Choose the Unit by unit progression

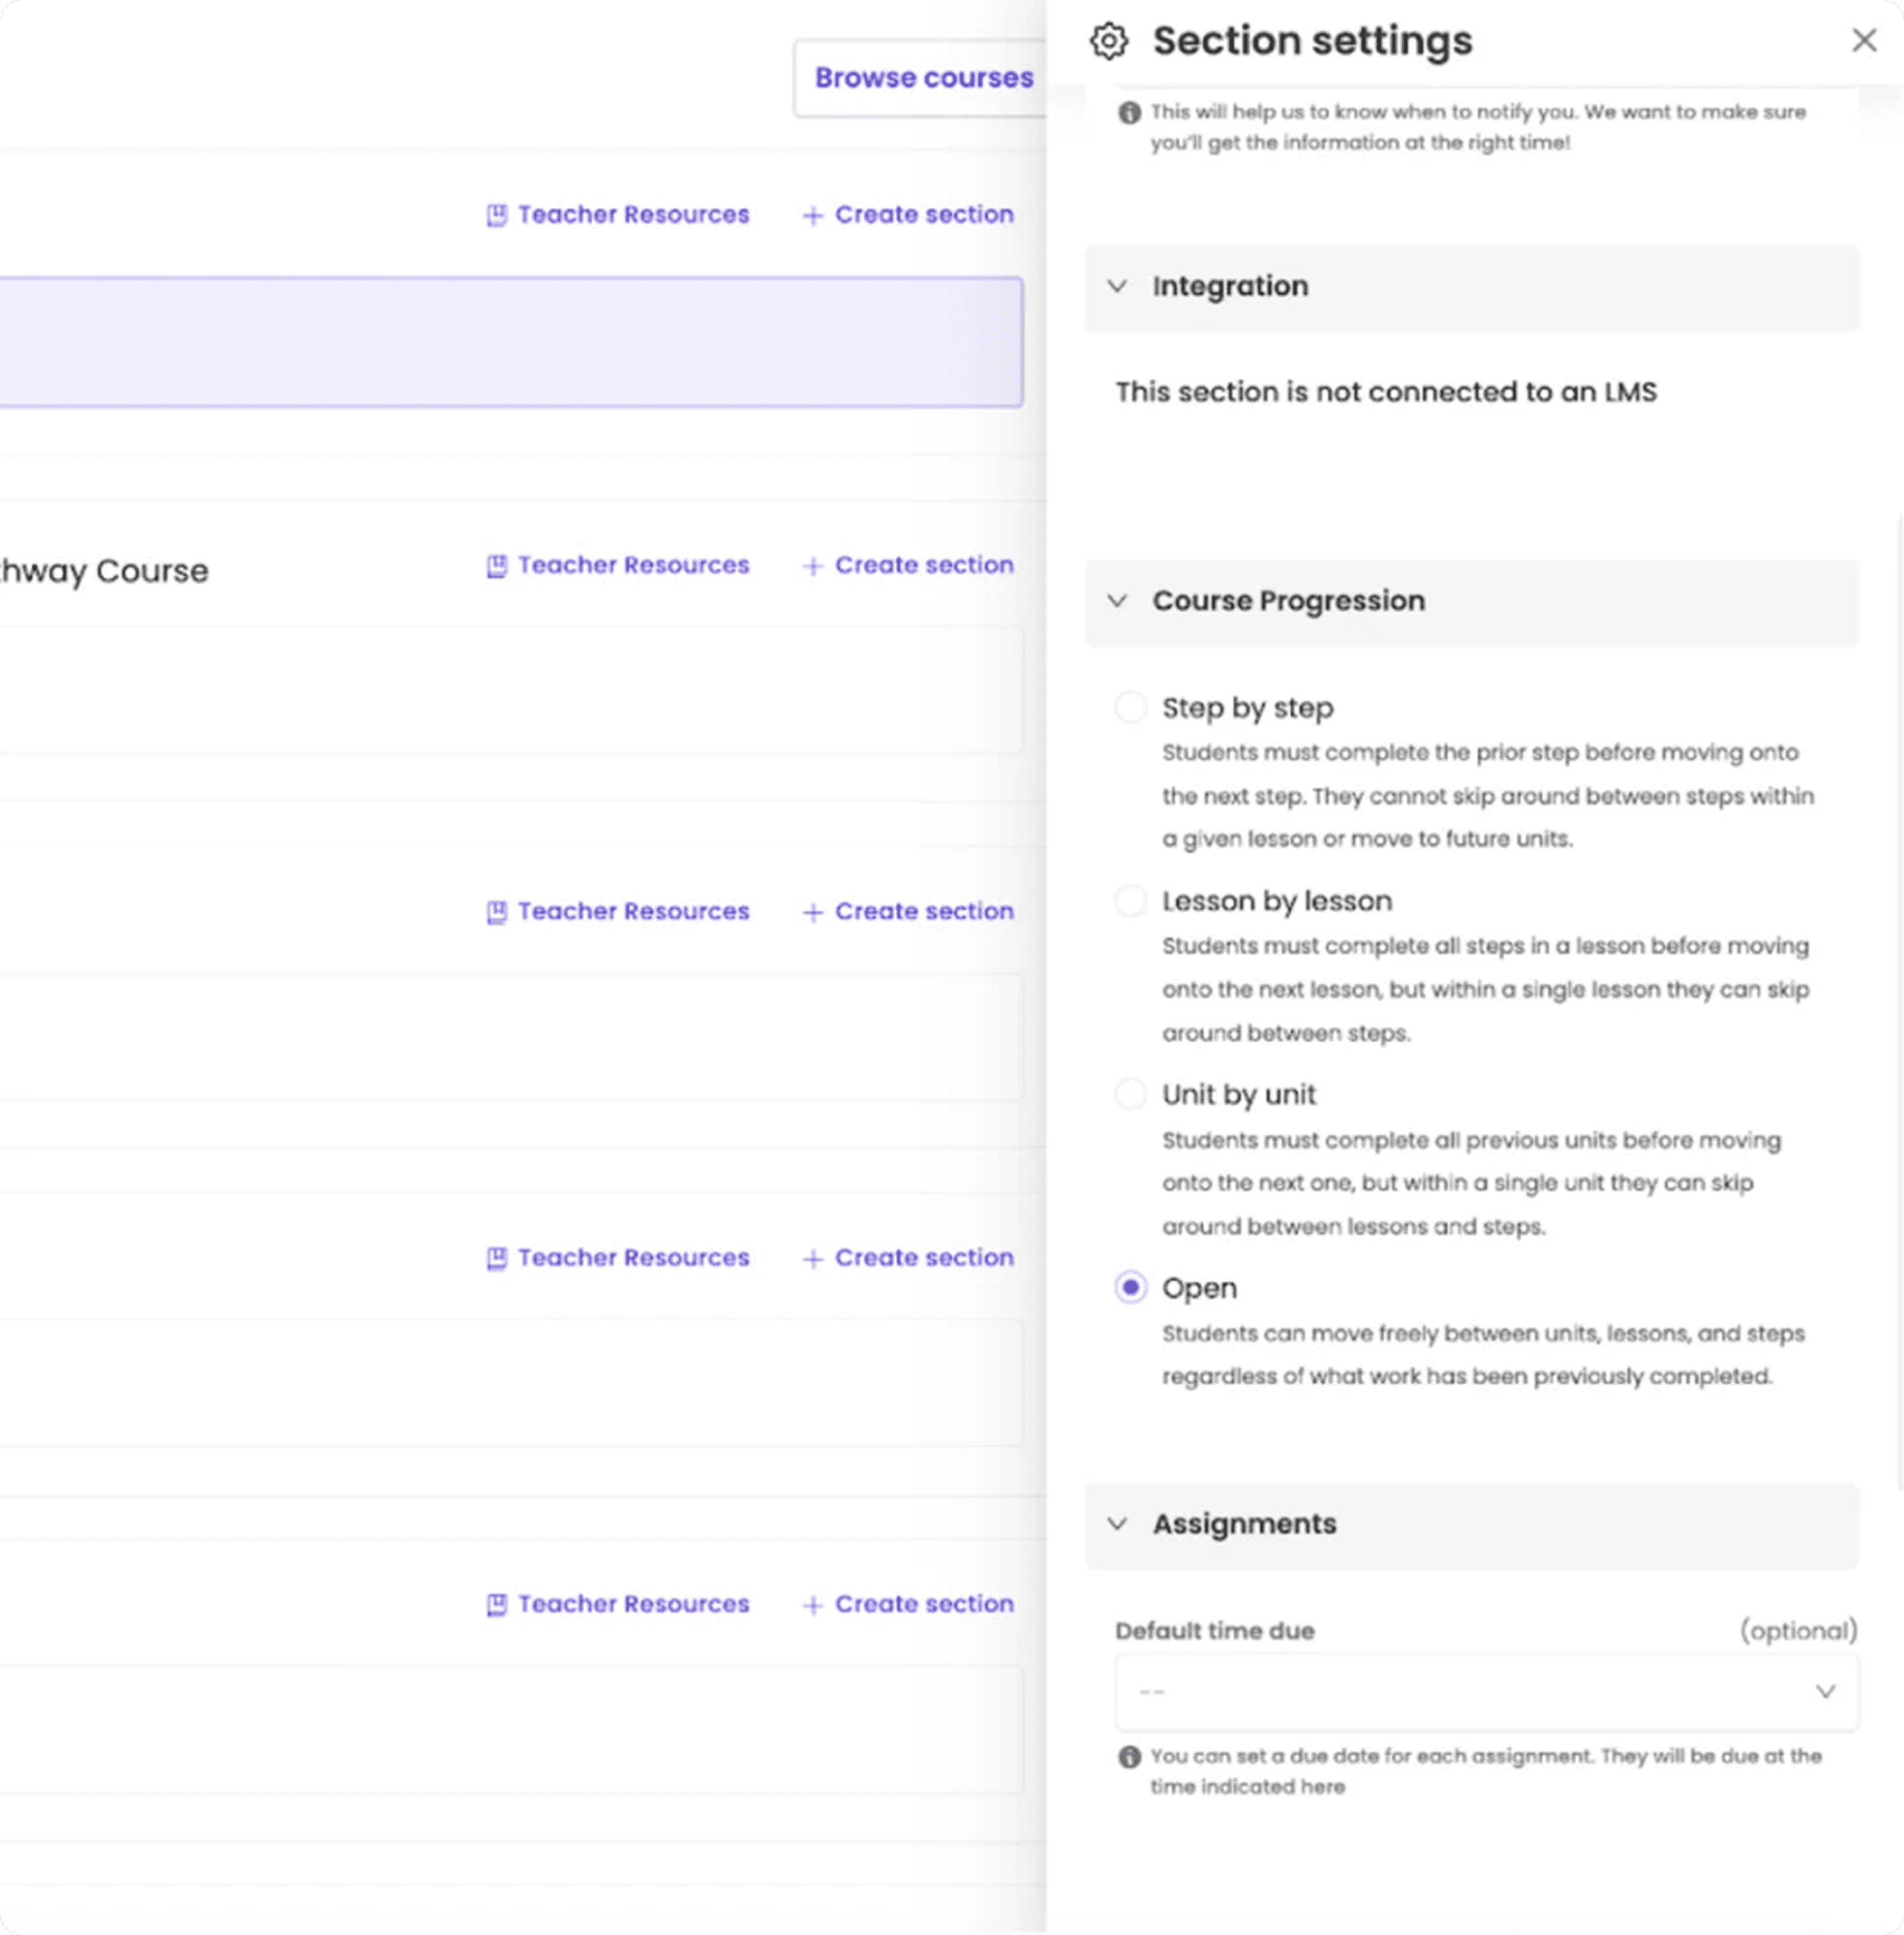[x=1130, y=1094]
